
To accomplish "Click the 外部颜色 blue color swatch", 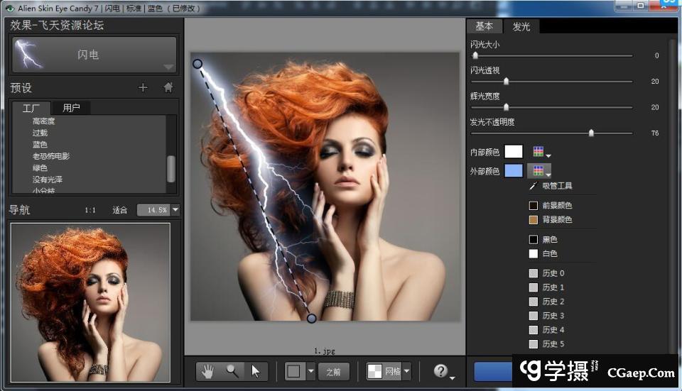I will (513, 171).
